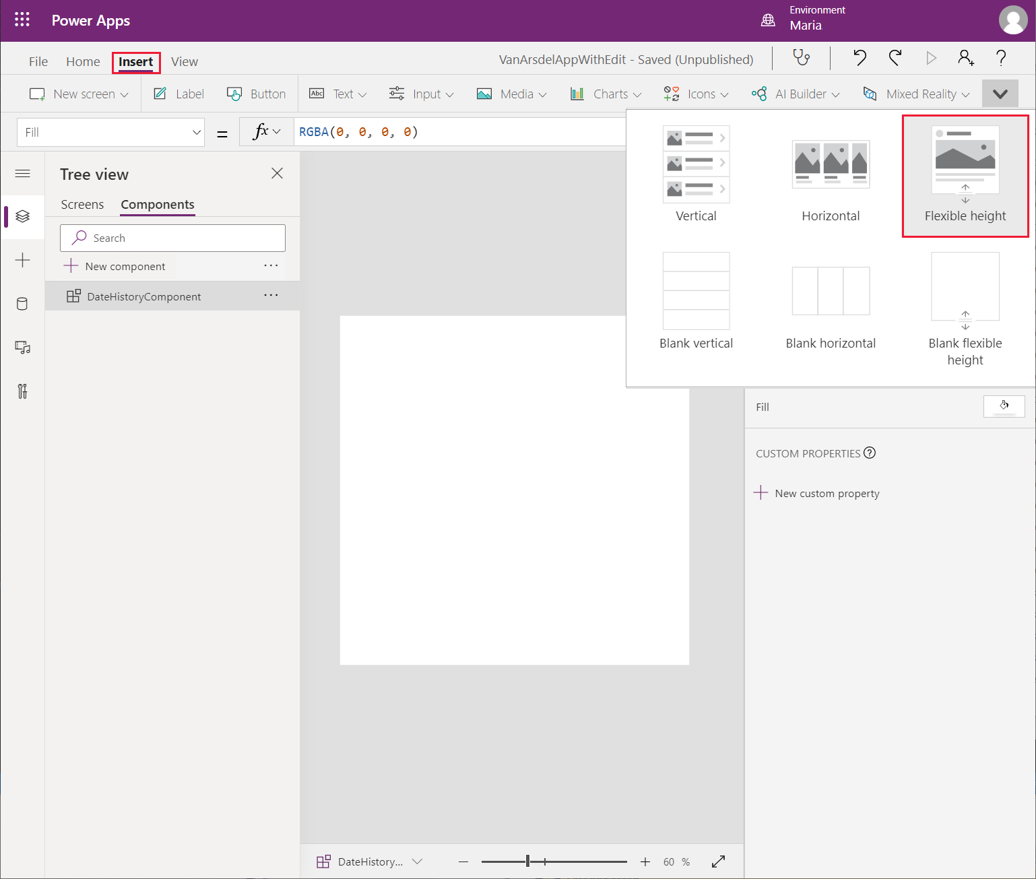Close the Tree view panel
Image resolution: width=1036 pixels, height=879 pixels.
pos(277,174)
